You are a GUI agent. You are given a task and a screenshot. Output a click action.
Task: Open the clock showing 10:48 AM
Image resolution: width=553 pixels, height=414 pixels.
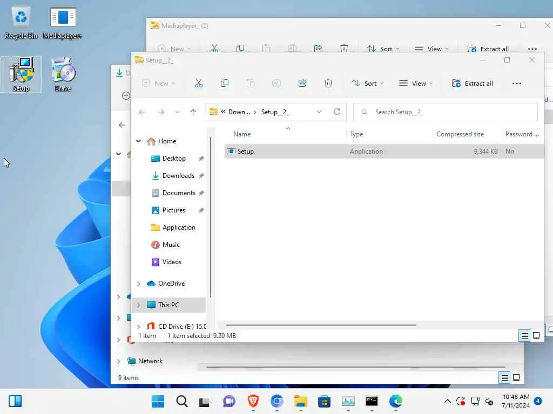[516, 401]
